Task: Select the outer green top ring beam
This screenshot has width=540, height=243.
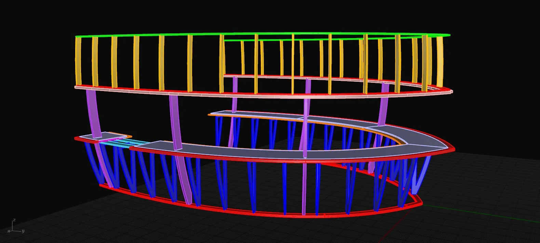Action: (262, 34)
